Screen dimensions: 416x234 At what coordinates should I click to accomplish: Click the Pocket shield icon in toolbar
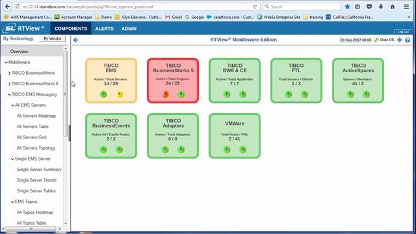(x=369, y=6)
